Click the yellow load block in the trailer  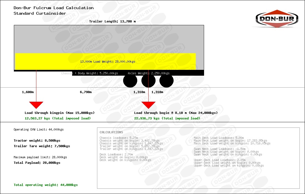click(x=105, y=62)
